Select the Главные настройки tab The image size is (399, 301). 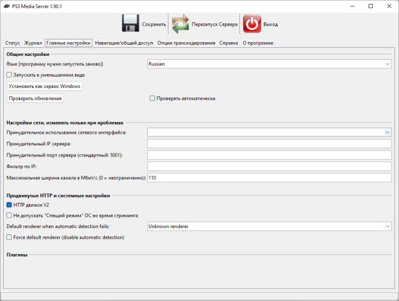69,43
